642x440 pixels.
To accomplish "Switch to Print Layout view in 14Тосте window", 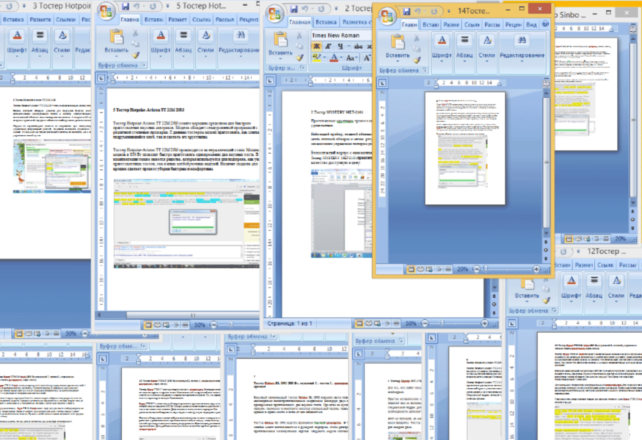I will 411,269.
